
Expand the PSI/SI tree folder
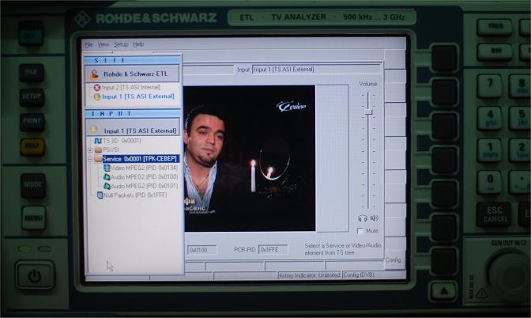90,150
